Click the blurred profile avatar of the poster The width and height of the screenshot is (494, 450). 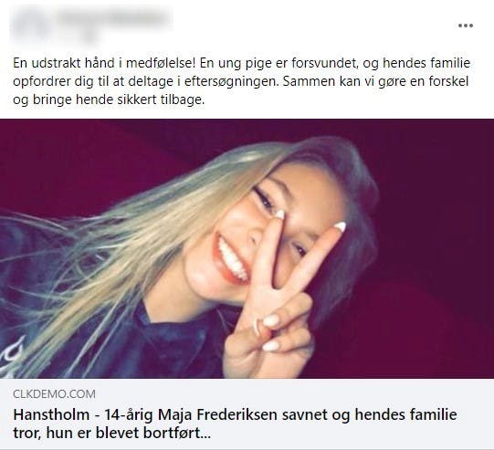(29, 26)
